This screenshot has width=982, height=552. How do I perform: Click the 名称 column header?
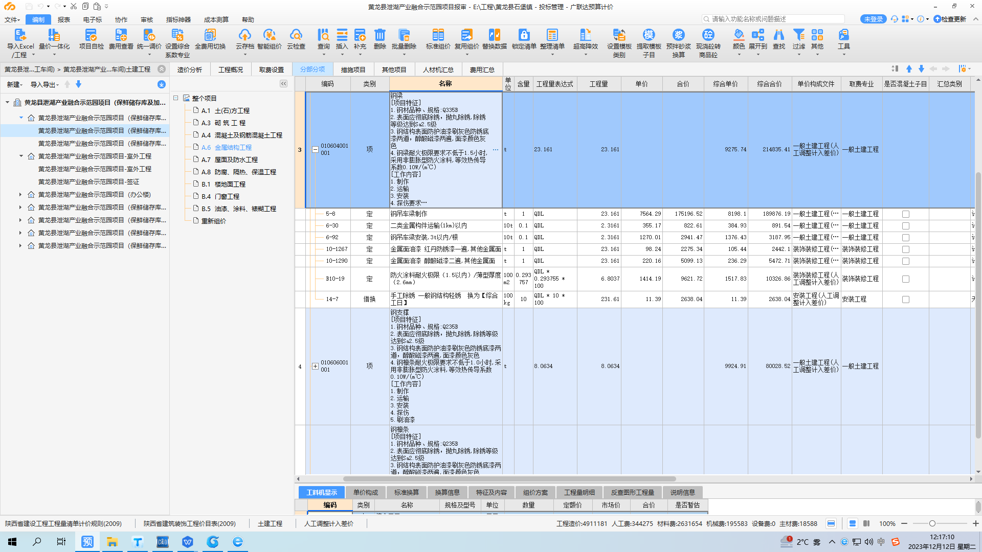pyautogui.click(x=445, y=83)
